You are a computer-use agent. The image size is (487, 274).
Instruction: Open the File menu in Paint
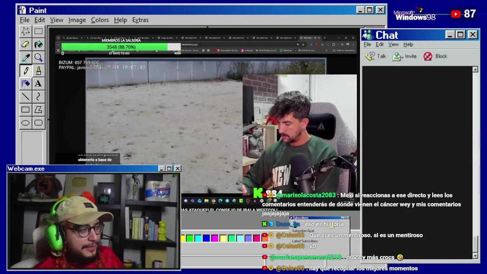(x=24, y=20)
